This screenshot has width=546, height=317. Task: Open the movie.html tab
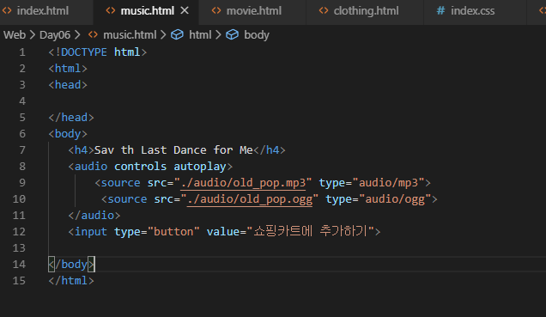pos(254,11)
